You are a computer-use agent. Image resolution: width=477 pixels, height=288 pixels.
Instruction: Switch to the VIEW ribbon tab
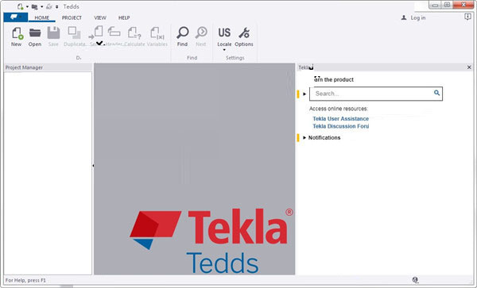[100, 17]
